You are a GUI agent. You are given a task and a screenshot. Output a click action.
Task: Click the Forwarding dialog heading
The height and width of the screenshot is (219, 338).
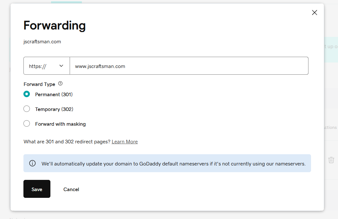55,25
